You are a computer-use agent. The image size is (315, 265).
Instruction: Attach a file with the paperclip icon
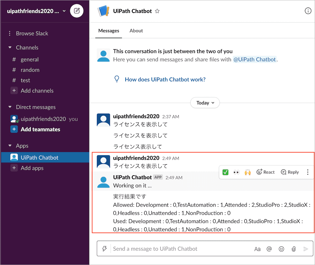(294, 249)
